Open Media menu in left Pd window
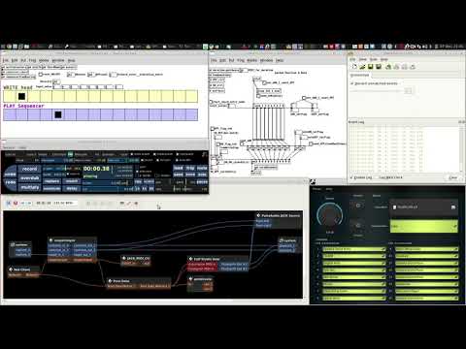The height and width of the screenshot is (349, 466). pyautogui.click(x=44, y=60)
